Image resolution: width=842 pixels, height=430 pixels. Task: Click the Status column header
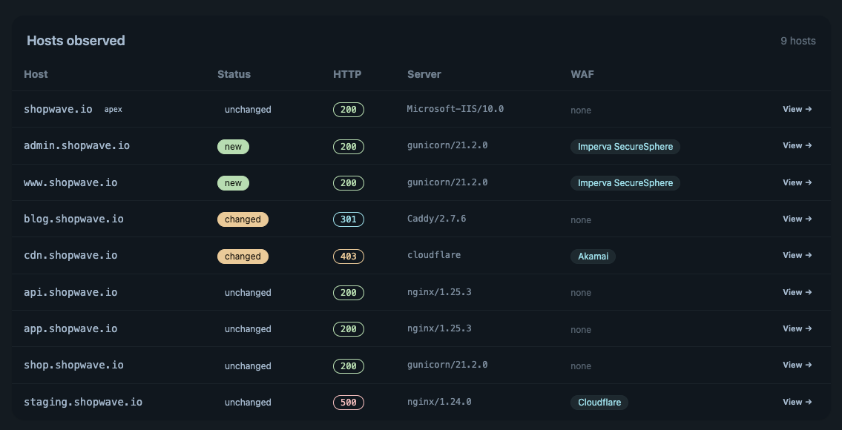pos(234,74)
